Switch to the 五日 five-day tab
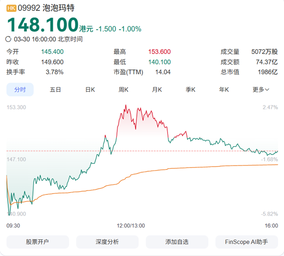 coord(55,89)
